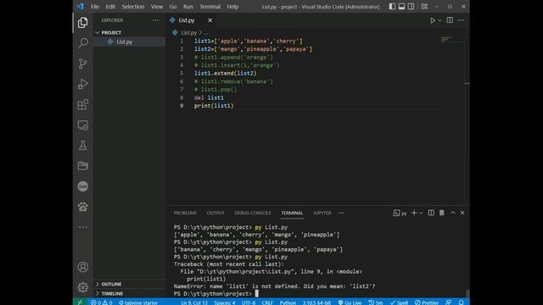
Task: Close the List.py editor tab
Action: click(x=210, y=20)
